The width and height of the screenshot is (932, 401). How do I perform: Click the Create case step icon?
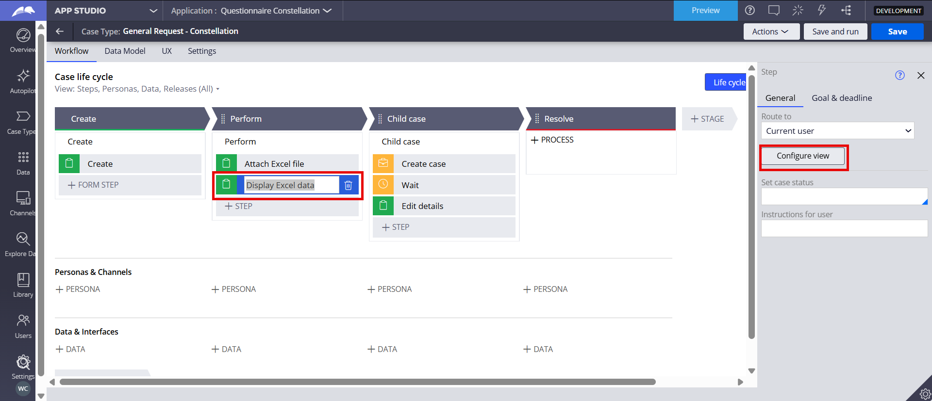pyautogui.click(x=383, y=163)
